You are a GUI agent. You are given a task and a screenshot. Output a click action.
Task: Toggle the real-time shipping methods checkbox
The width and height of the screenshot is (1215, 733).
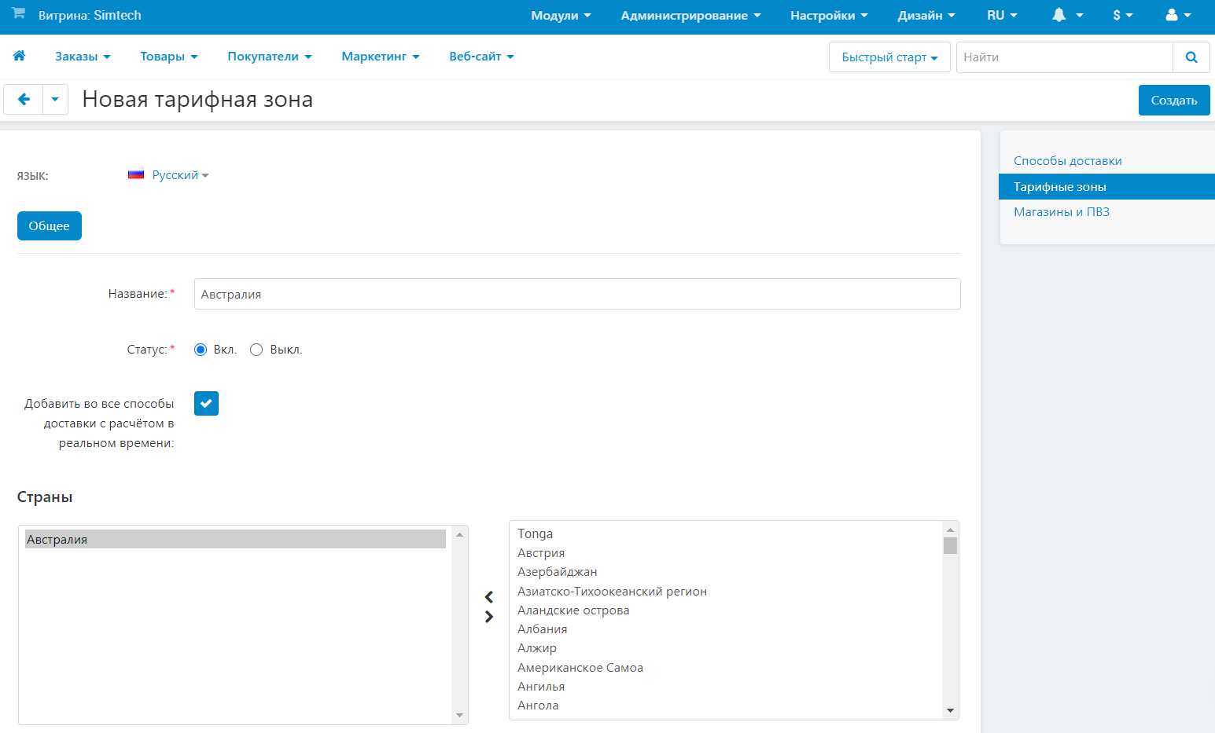point(206,404)
